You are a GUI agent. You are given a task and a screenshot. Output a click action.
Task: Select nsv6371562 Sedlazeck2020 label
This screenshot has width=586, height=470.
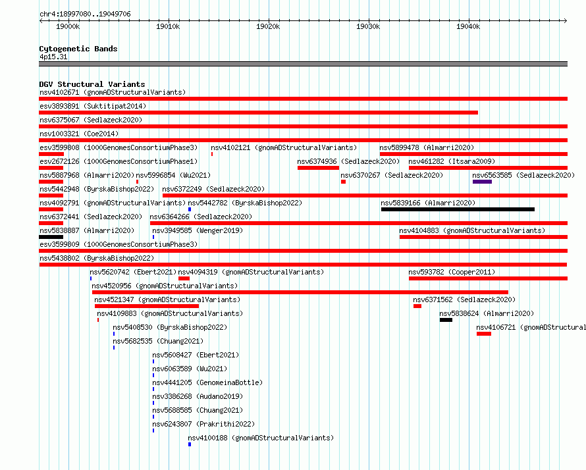(464, 300)
